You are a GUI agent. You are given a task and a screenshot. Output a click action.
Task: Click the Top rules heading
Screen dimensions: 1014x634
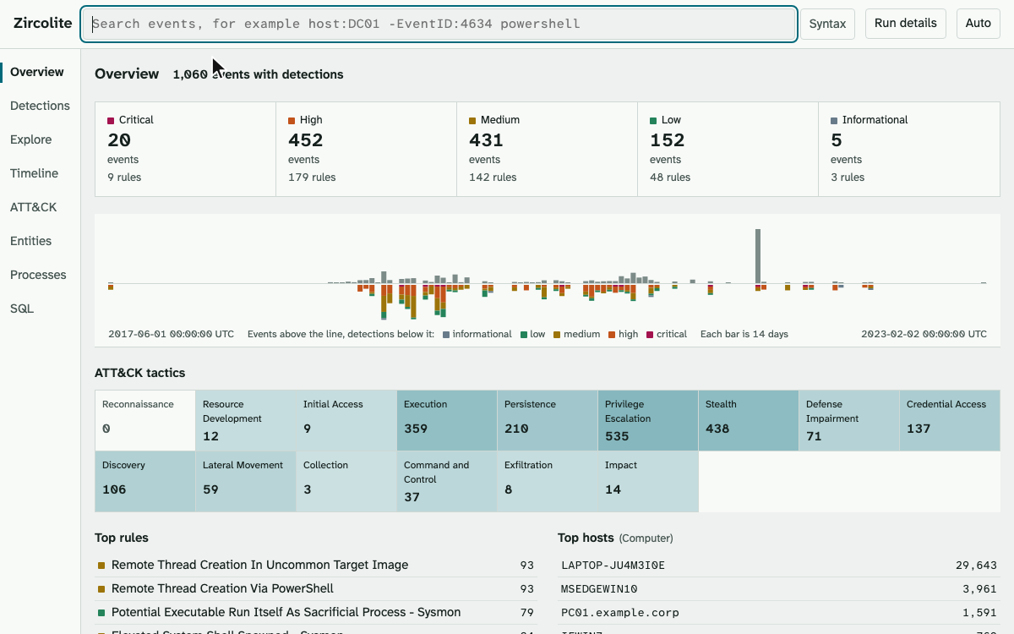[x=122, y=538]
